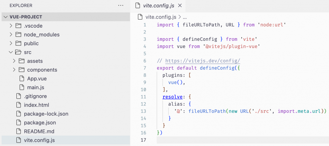Click defineConfig in the export default line
329x146 pixels.
point(217,68)
